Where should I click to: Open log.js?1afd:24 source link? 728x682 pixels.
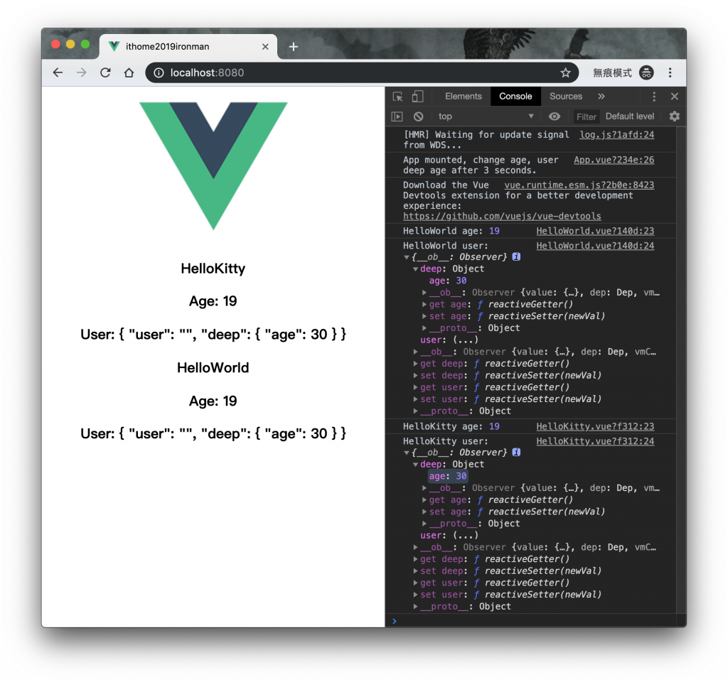pyautogui.click(x=616, y=135)
